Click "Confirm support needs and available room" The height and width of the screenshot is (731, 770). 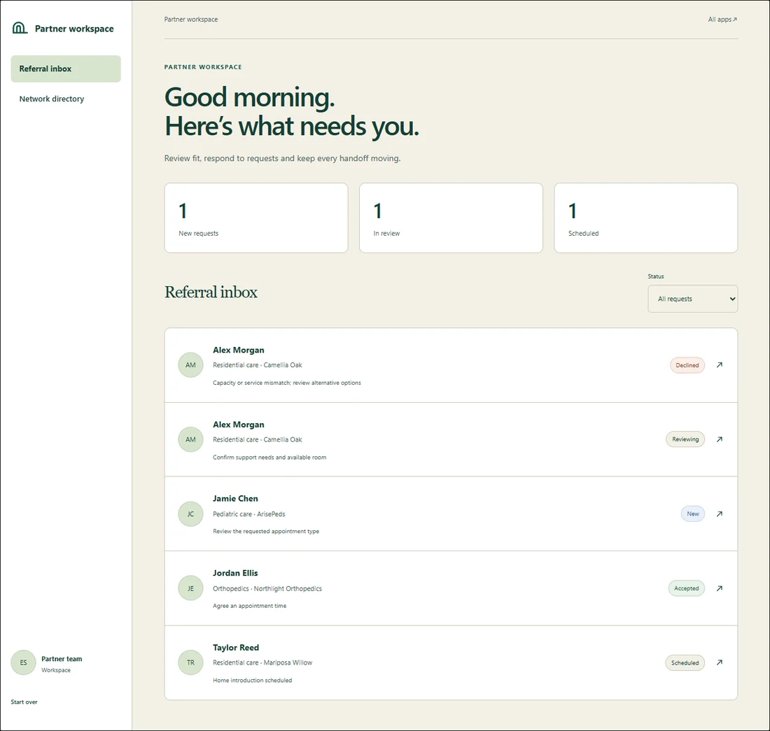[269, 457]
